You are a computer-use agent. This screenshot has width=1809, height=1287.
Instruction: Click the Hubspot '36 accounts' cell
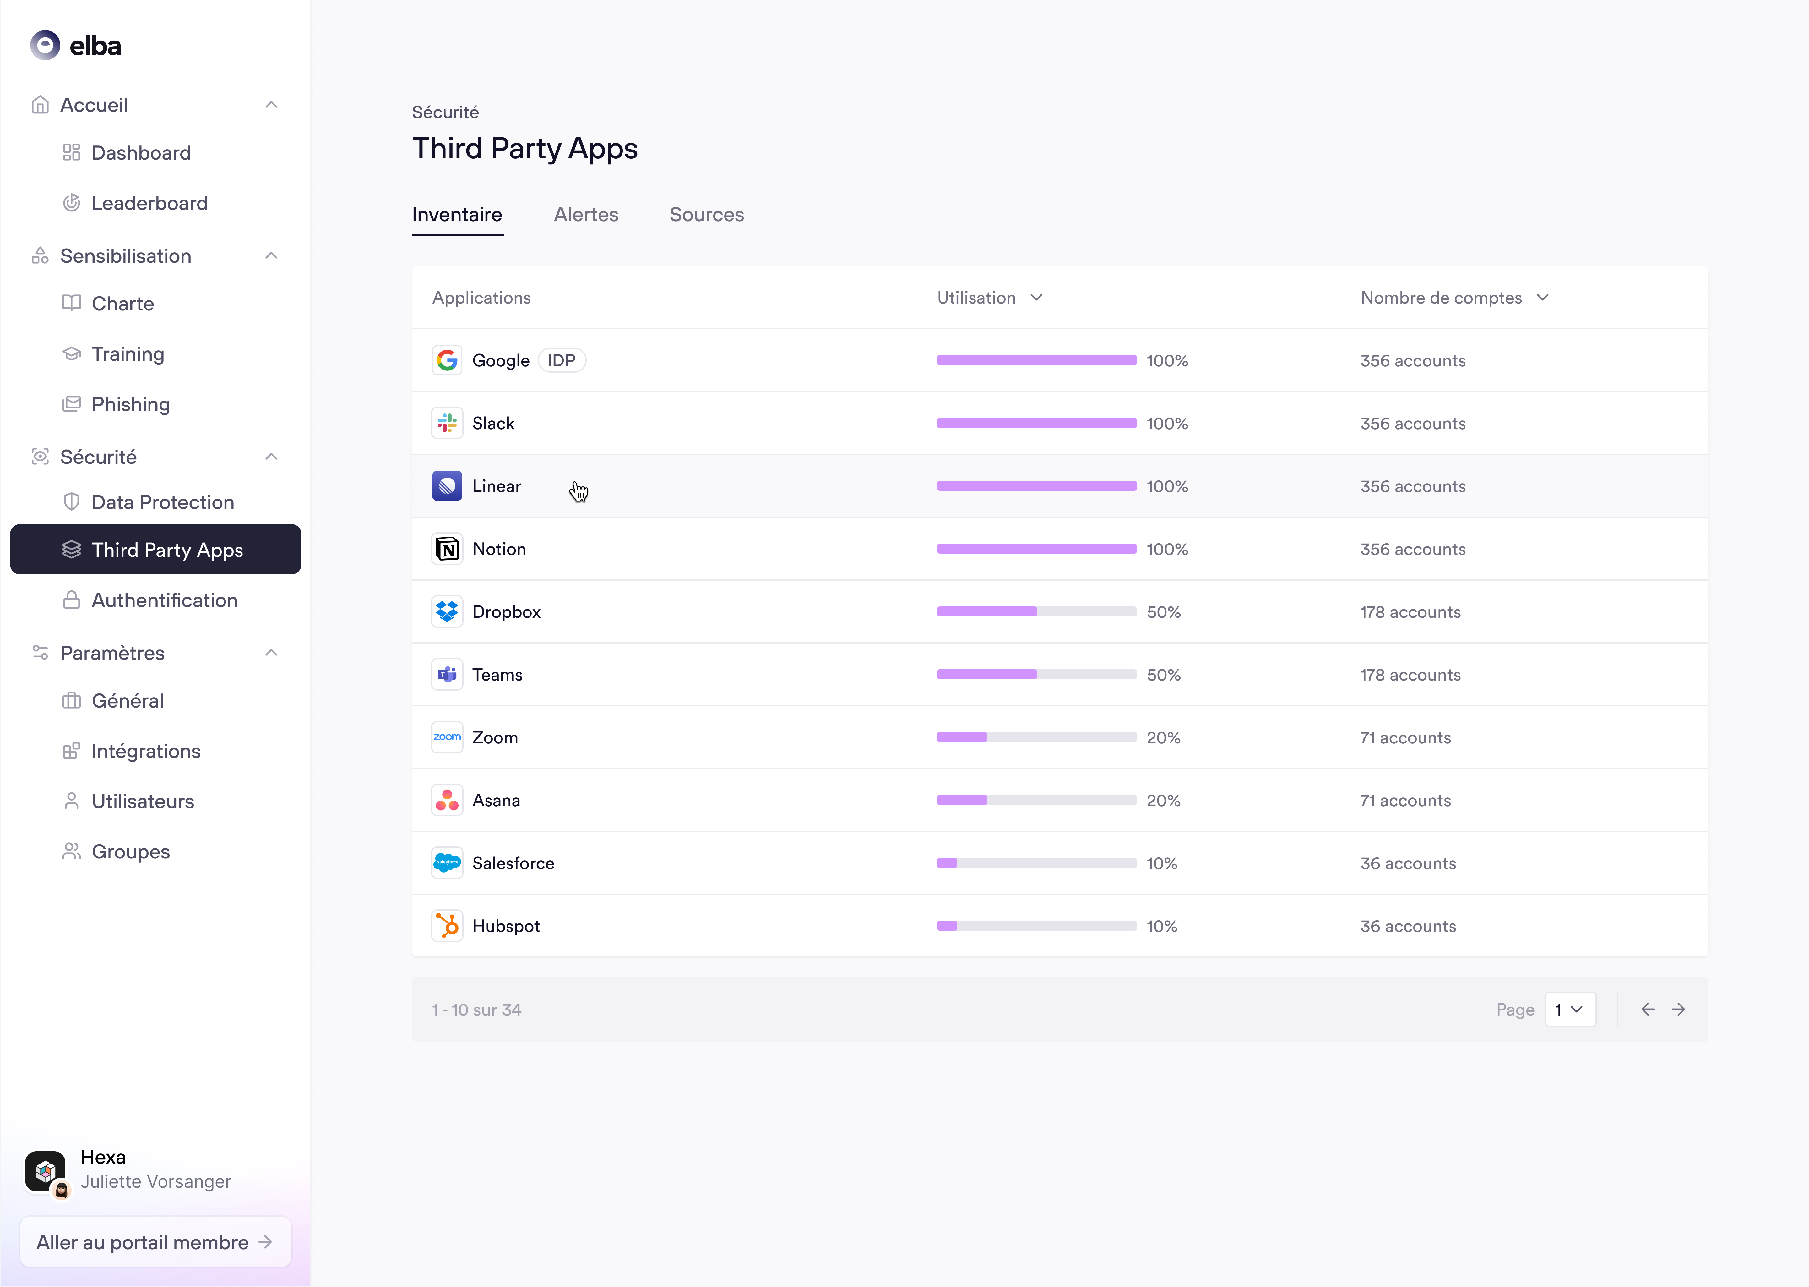pyautogui.click(x=1408, y=926)
